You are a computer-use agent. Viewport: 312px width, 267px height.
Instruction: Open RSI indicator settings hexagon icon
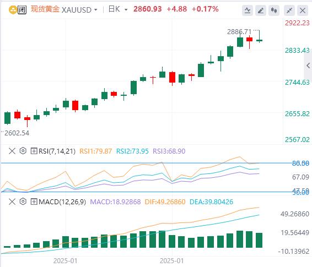[x=23, y=151]
